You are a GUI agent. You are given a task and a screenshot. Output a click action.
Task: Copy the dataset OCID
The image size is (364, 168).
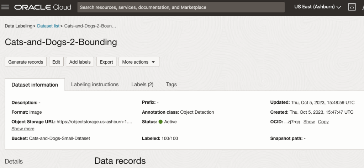[x=323, y=122]
